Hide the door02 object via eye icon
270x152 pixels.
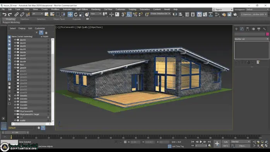pyautogui.click(x=15, y=40)
